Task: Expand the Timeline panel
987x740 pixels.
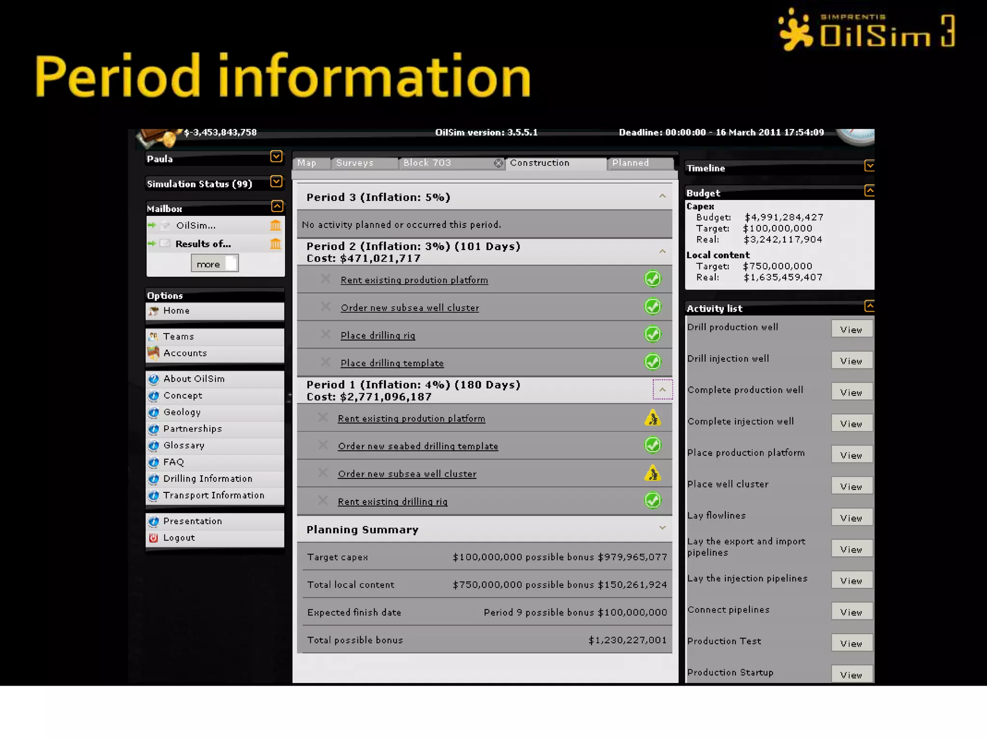Action: pyautogui.click(x=869, y=166)
